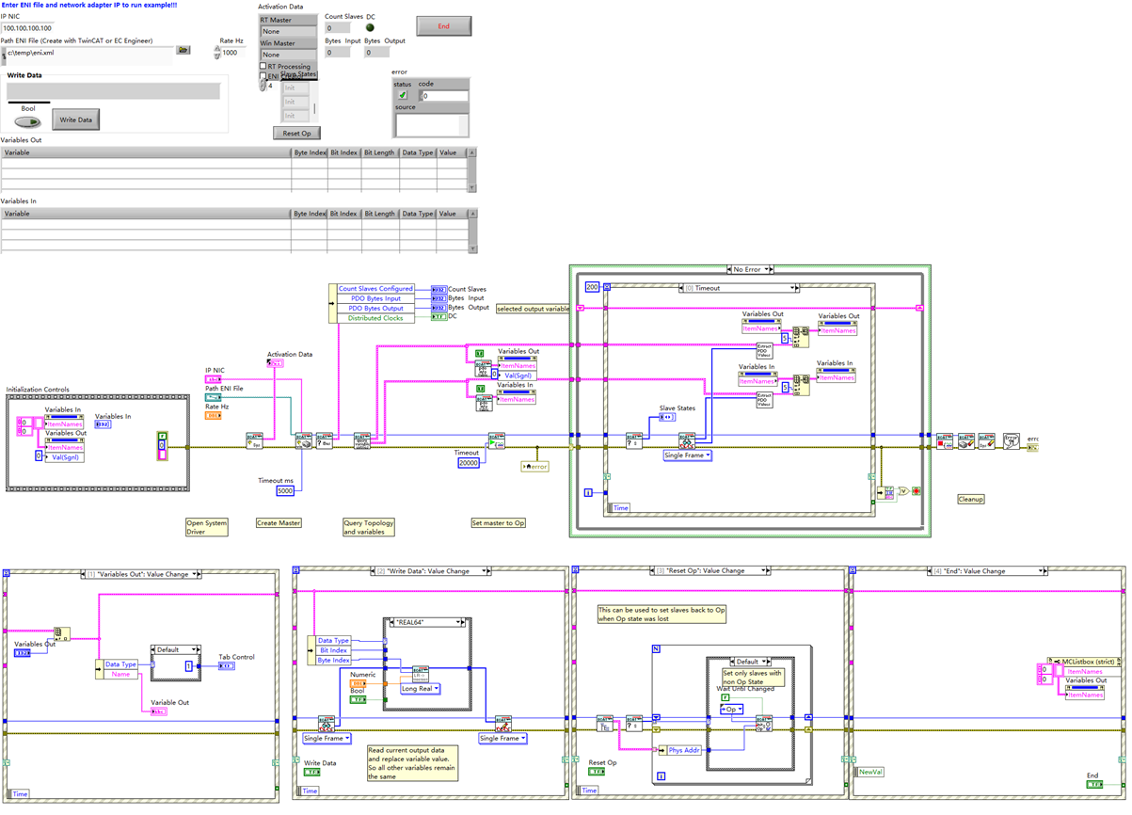Image resolution: width=1132 pixels, height=815 pixels.
Task: Click the Rate Hz increment arrow
Action: 216,48
